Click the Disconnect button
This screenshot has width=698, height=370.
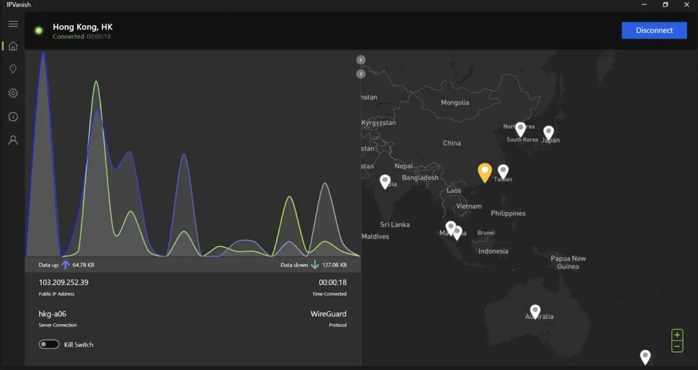[x=654, y=30]
